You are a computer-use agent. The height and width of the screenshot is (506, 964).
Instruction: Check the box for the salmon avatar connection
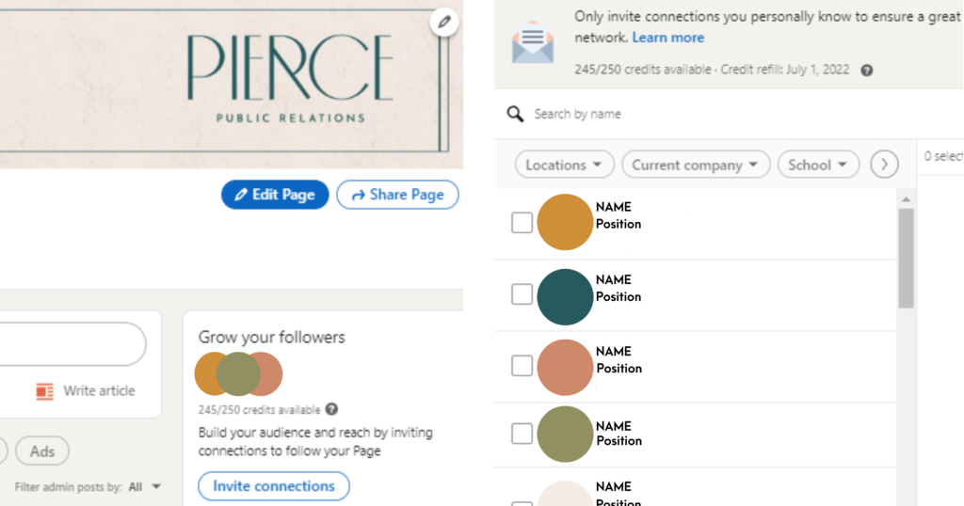[522, 365]
